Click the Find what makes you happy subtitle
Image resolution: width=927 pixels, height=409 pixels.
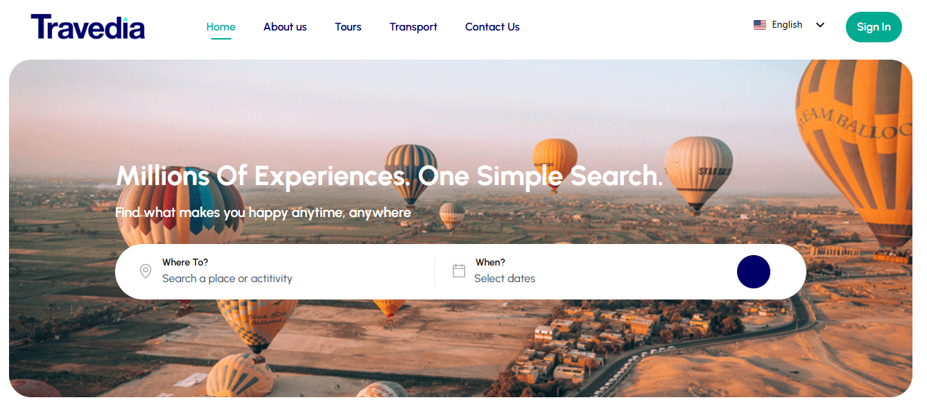click(263, 212)
